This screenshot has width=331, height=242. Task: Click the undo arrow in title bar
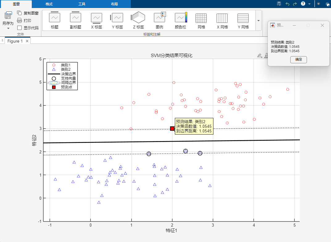click(x=288, y=4)
